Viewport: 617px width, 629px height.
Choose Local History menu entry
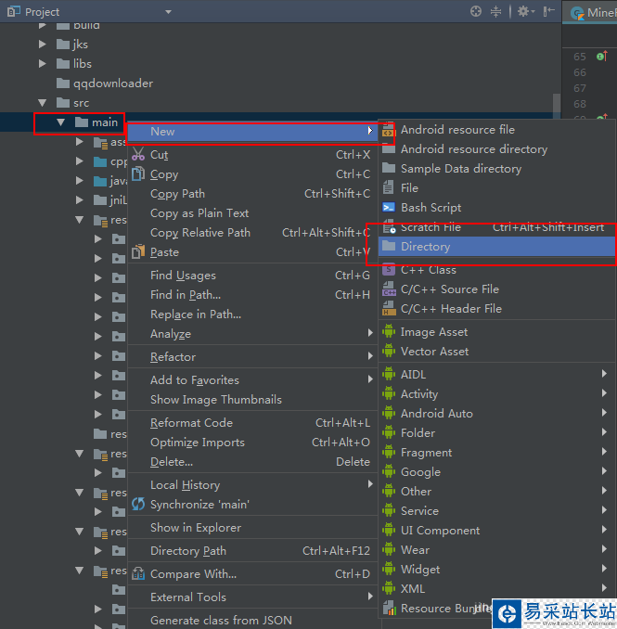(x=252, y=485)
